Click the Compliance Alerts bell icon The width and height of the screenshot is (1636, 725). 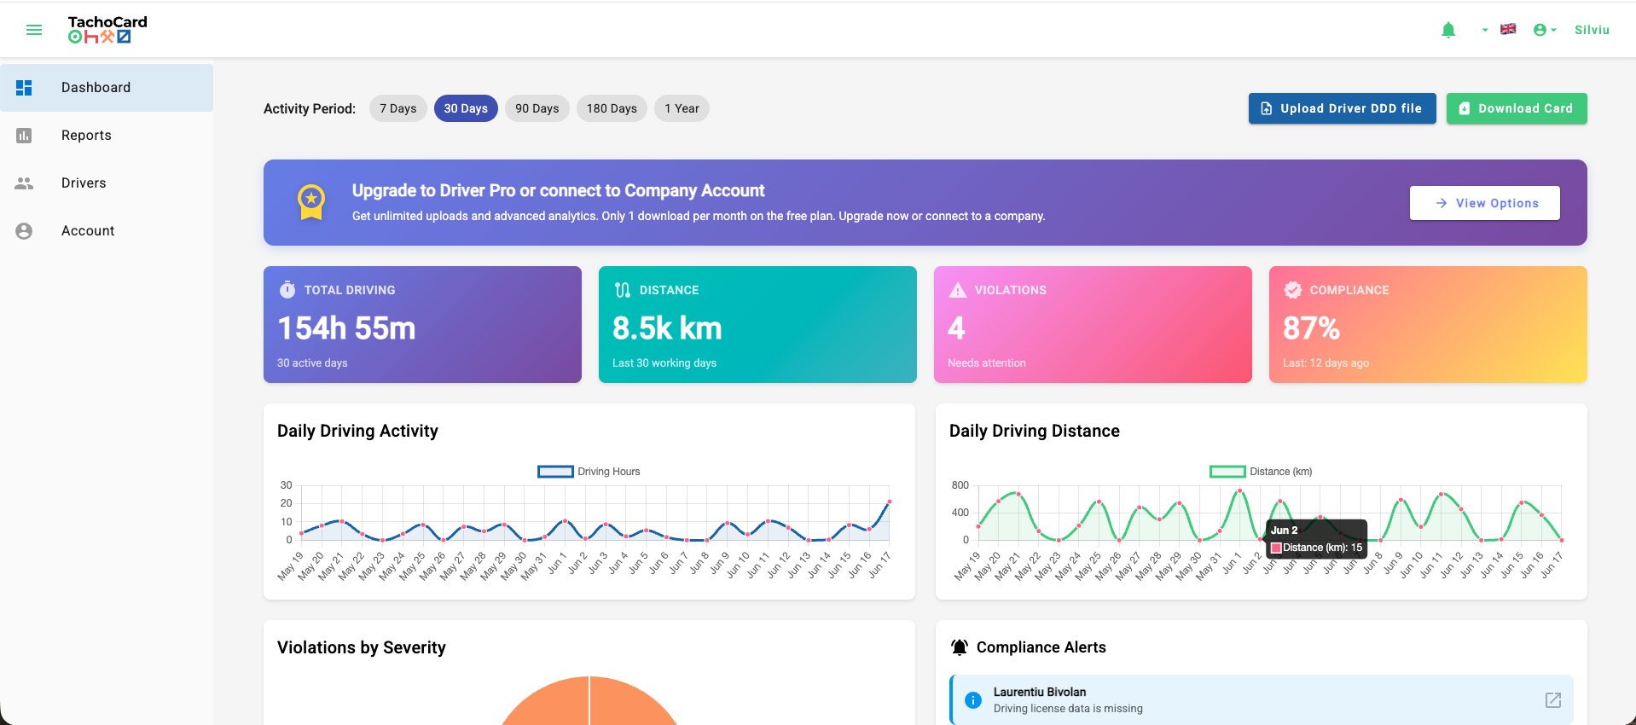[x=960, y=647]
